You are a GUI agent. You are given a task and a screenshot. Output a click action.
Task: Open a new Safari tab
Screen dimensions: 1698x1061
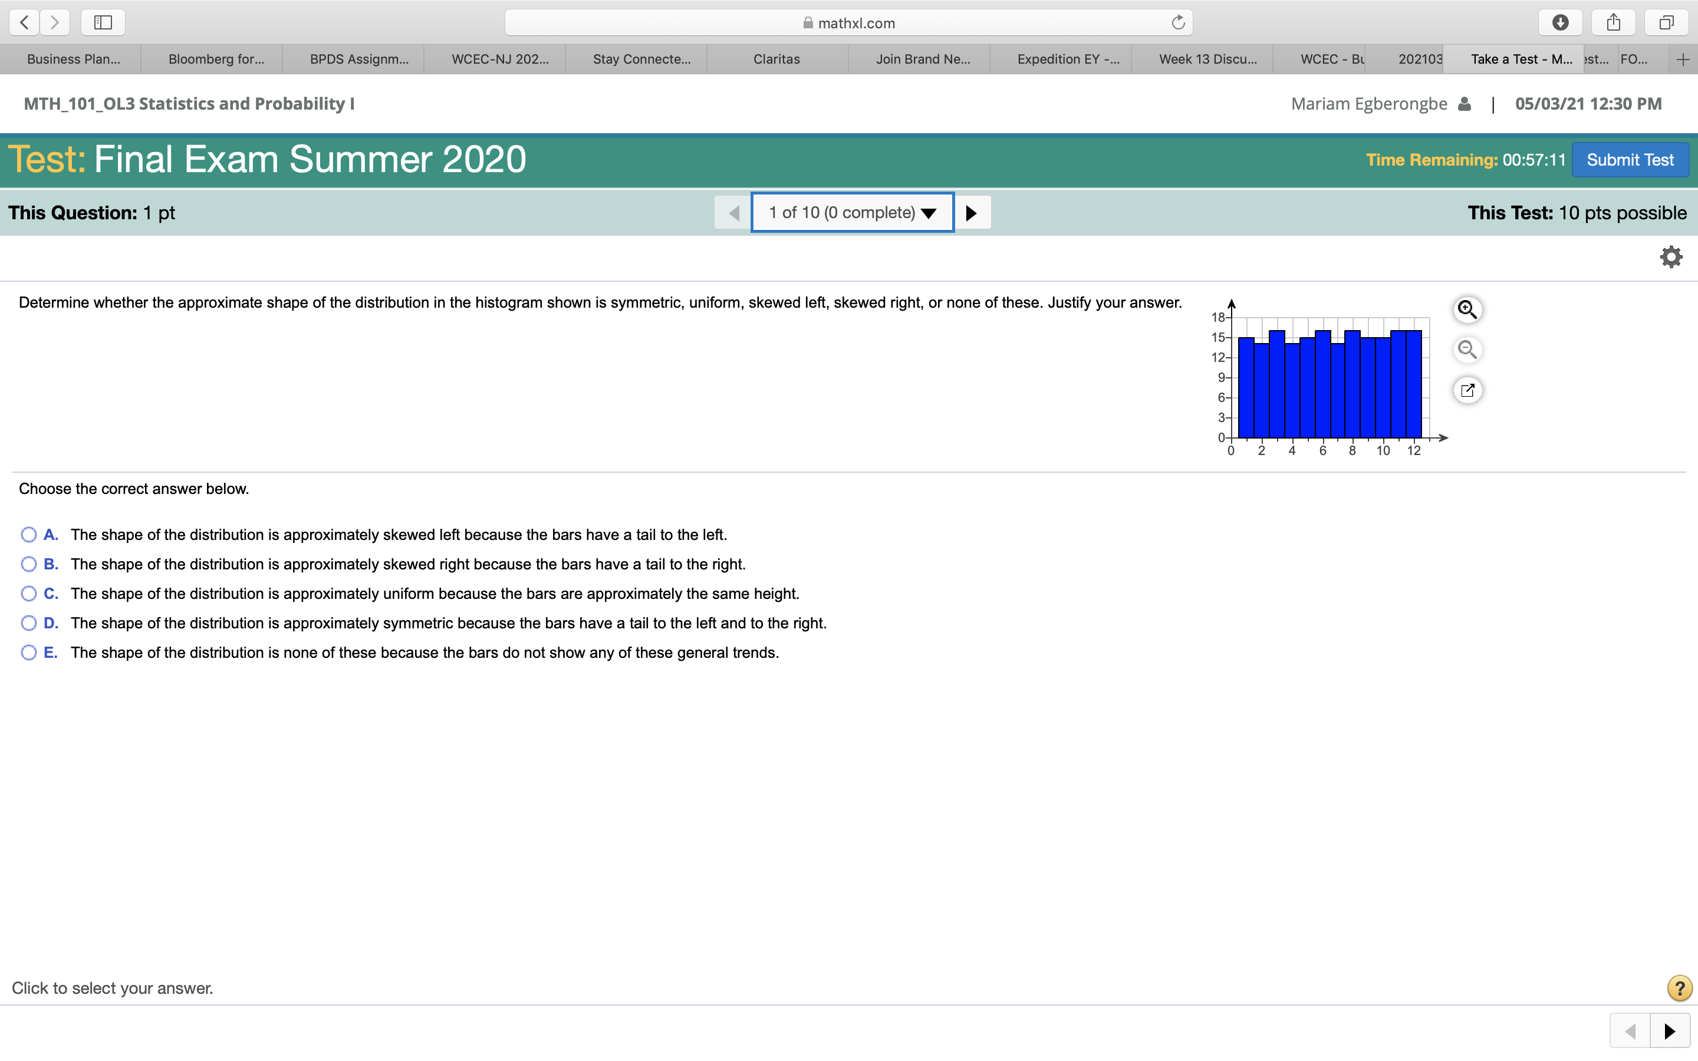click(1683, 60)
